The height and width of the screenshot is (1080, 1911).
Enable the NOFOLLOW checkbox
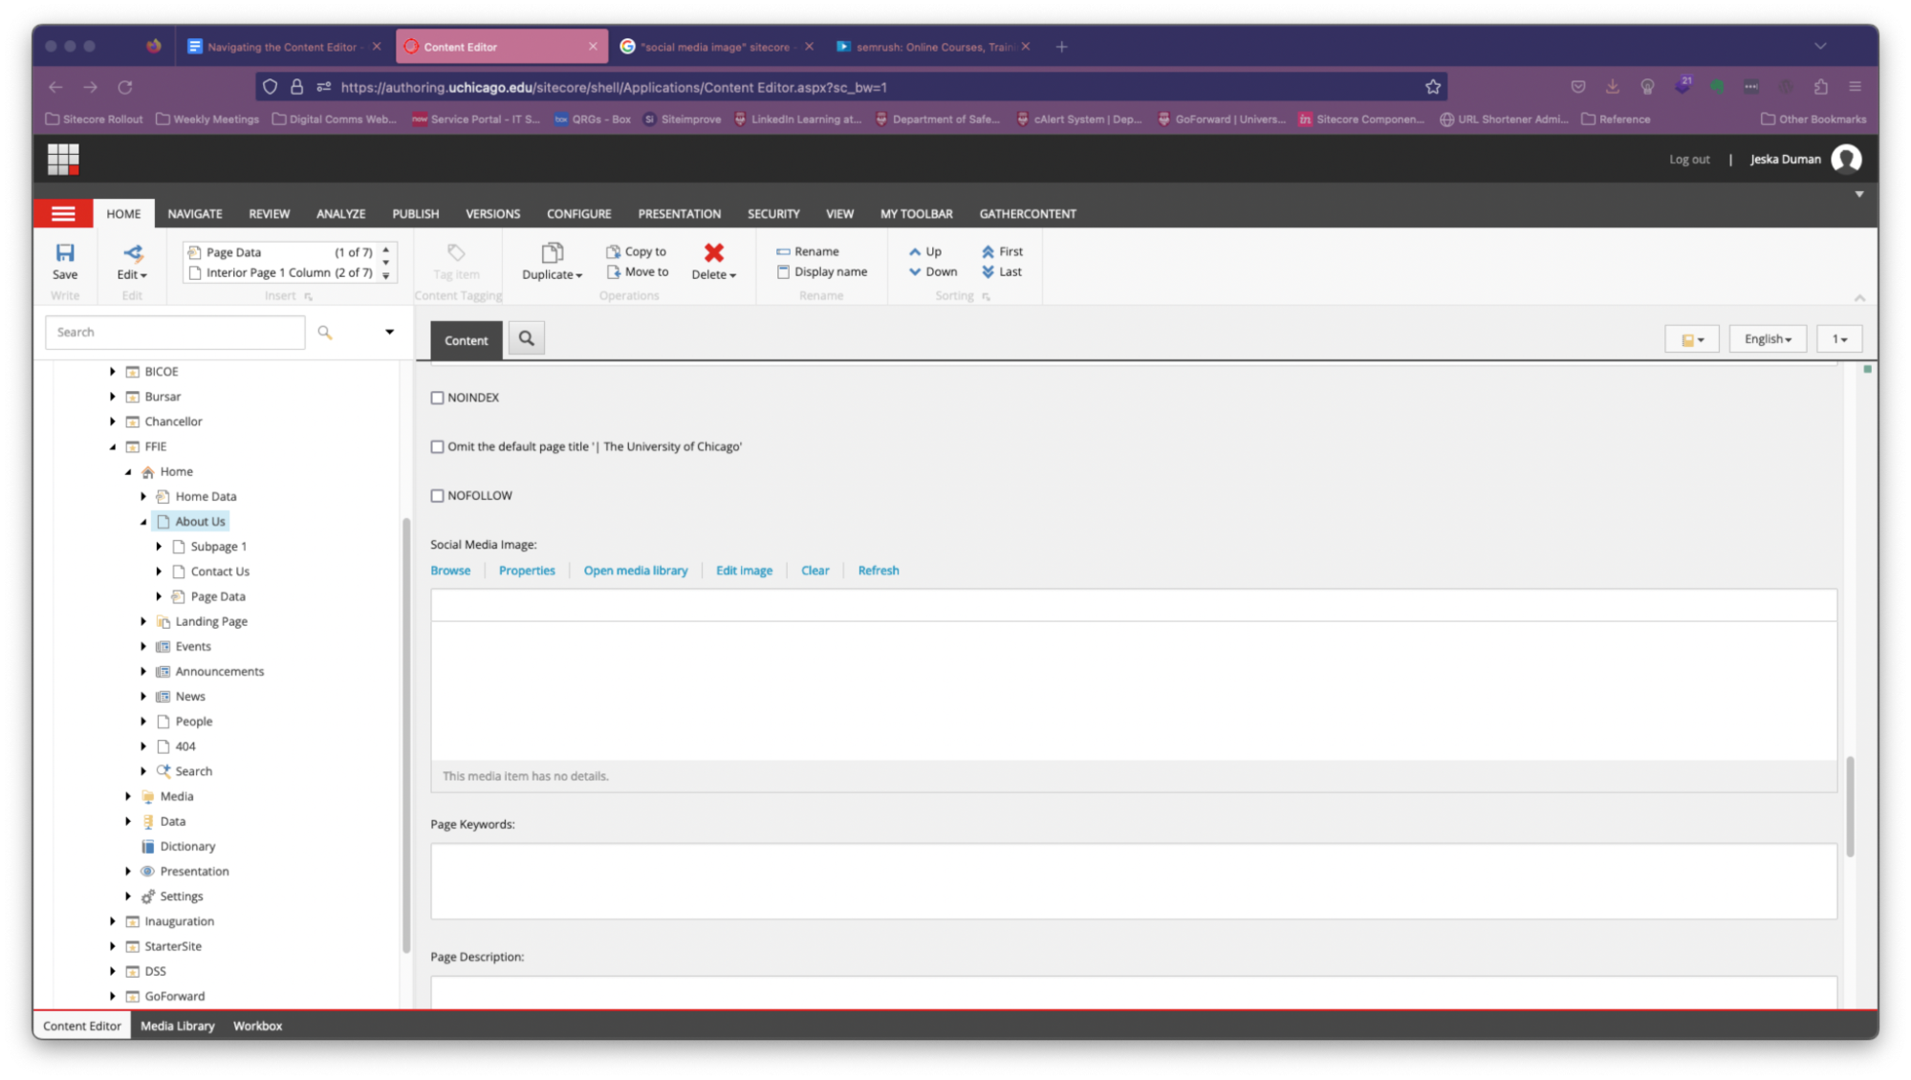[x=437, y=495]
